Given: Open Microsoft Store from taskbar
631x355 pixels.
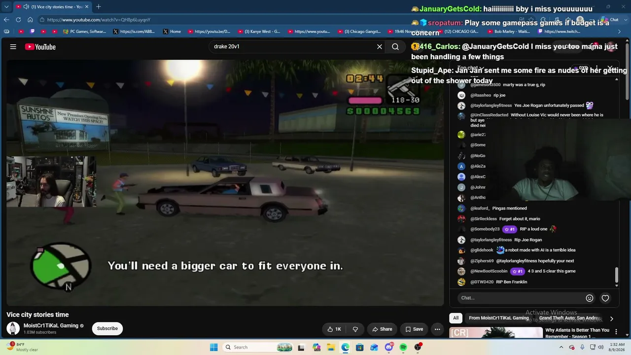Looking at the screenshot, I should pos(360,347).
